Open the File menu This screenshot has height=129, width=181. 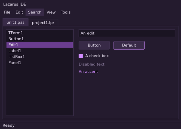(7, 12)
